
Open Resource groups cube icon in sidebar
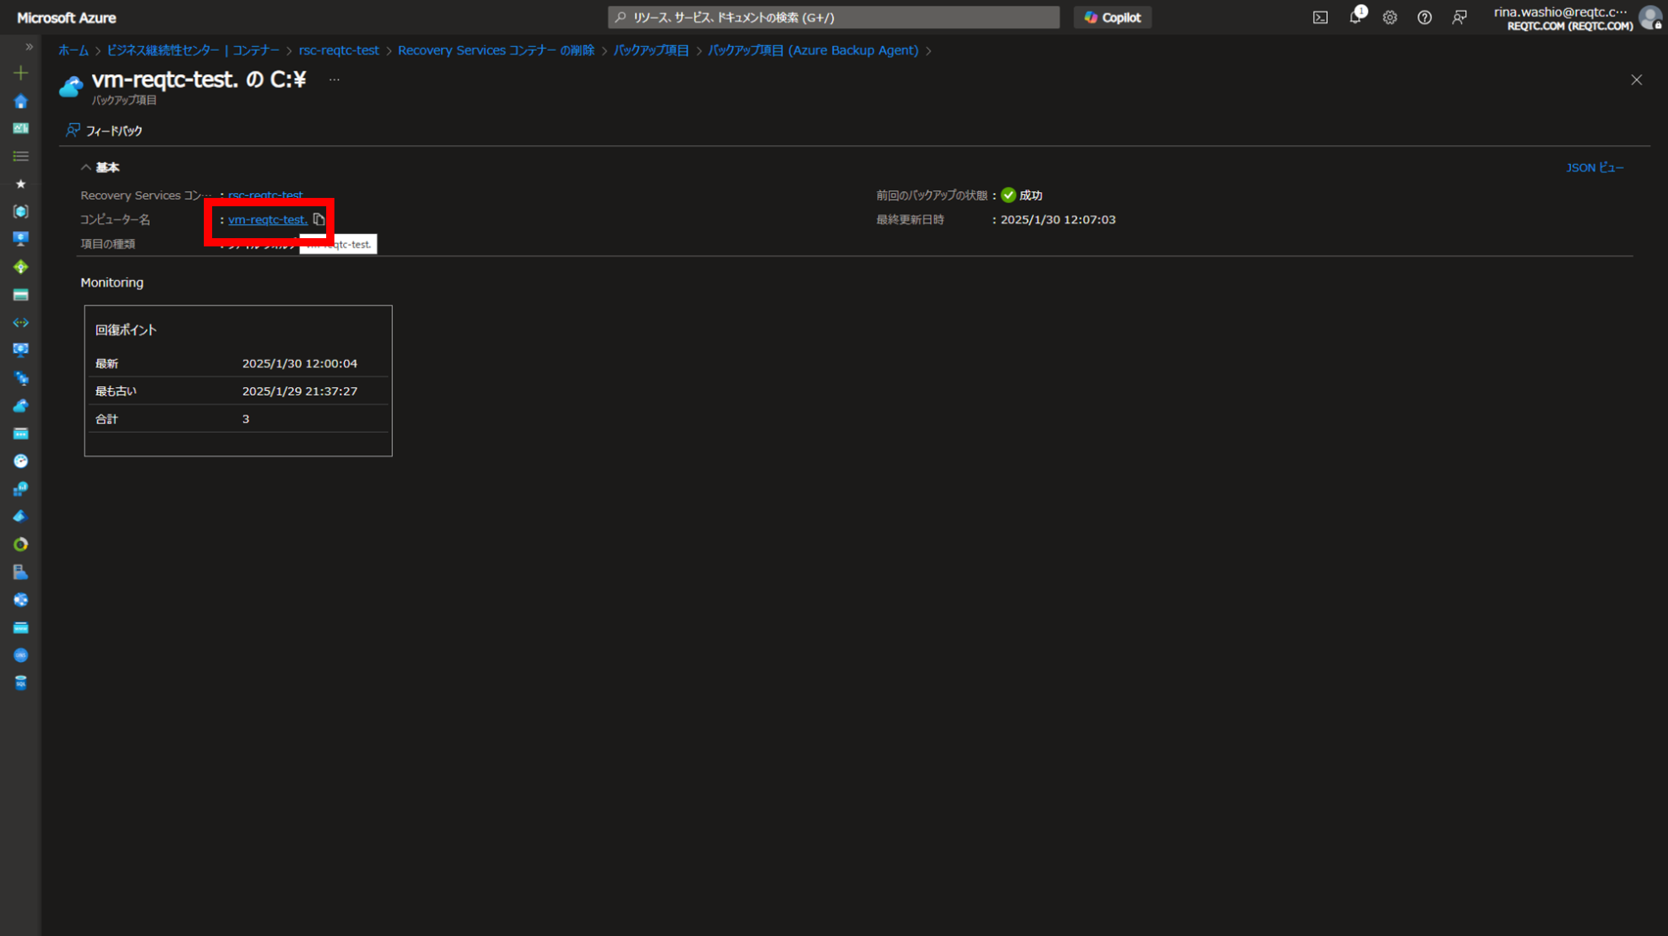pyautogui.click(x=21, y=211)
